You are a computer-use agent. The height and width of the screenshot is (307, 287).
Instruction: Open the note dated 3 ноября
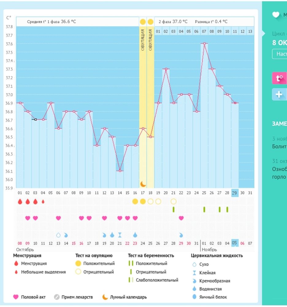click(x=279, y=143)
